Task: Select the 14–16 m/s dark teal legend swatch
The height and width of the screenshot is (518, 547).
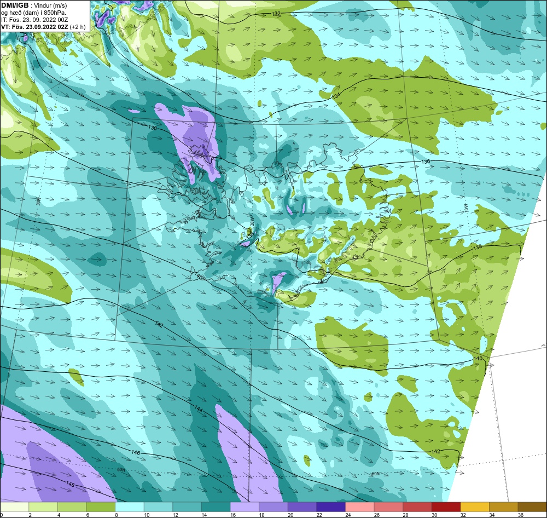Action: click(216, 507)
